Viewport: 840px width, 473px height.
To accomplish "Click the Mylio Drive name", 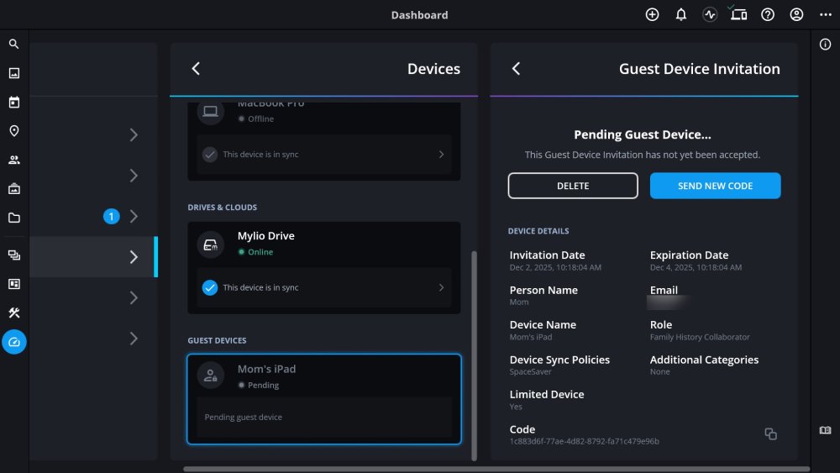I will [265, 236].
